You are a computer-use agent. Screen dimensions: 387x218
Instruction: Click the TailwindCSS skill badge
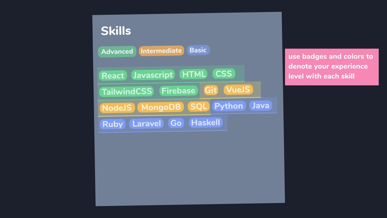pos(127,92)
